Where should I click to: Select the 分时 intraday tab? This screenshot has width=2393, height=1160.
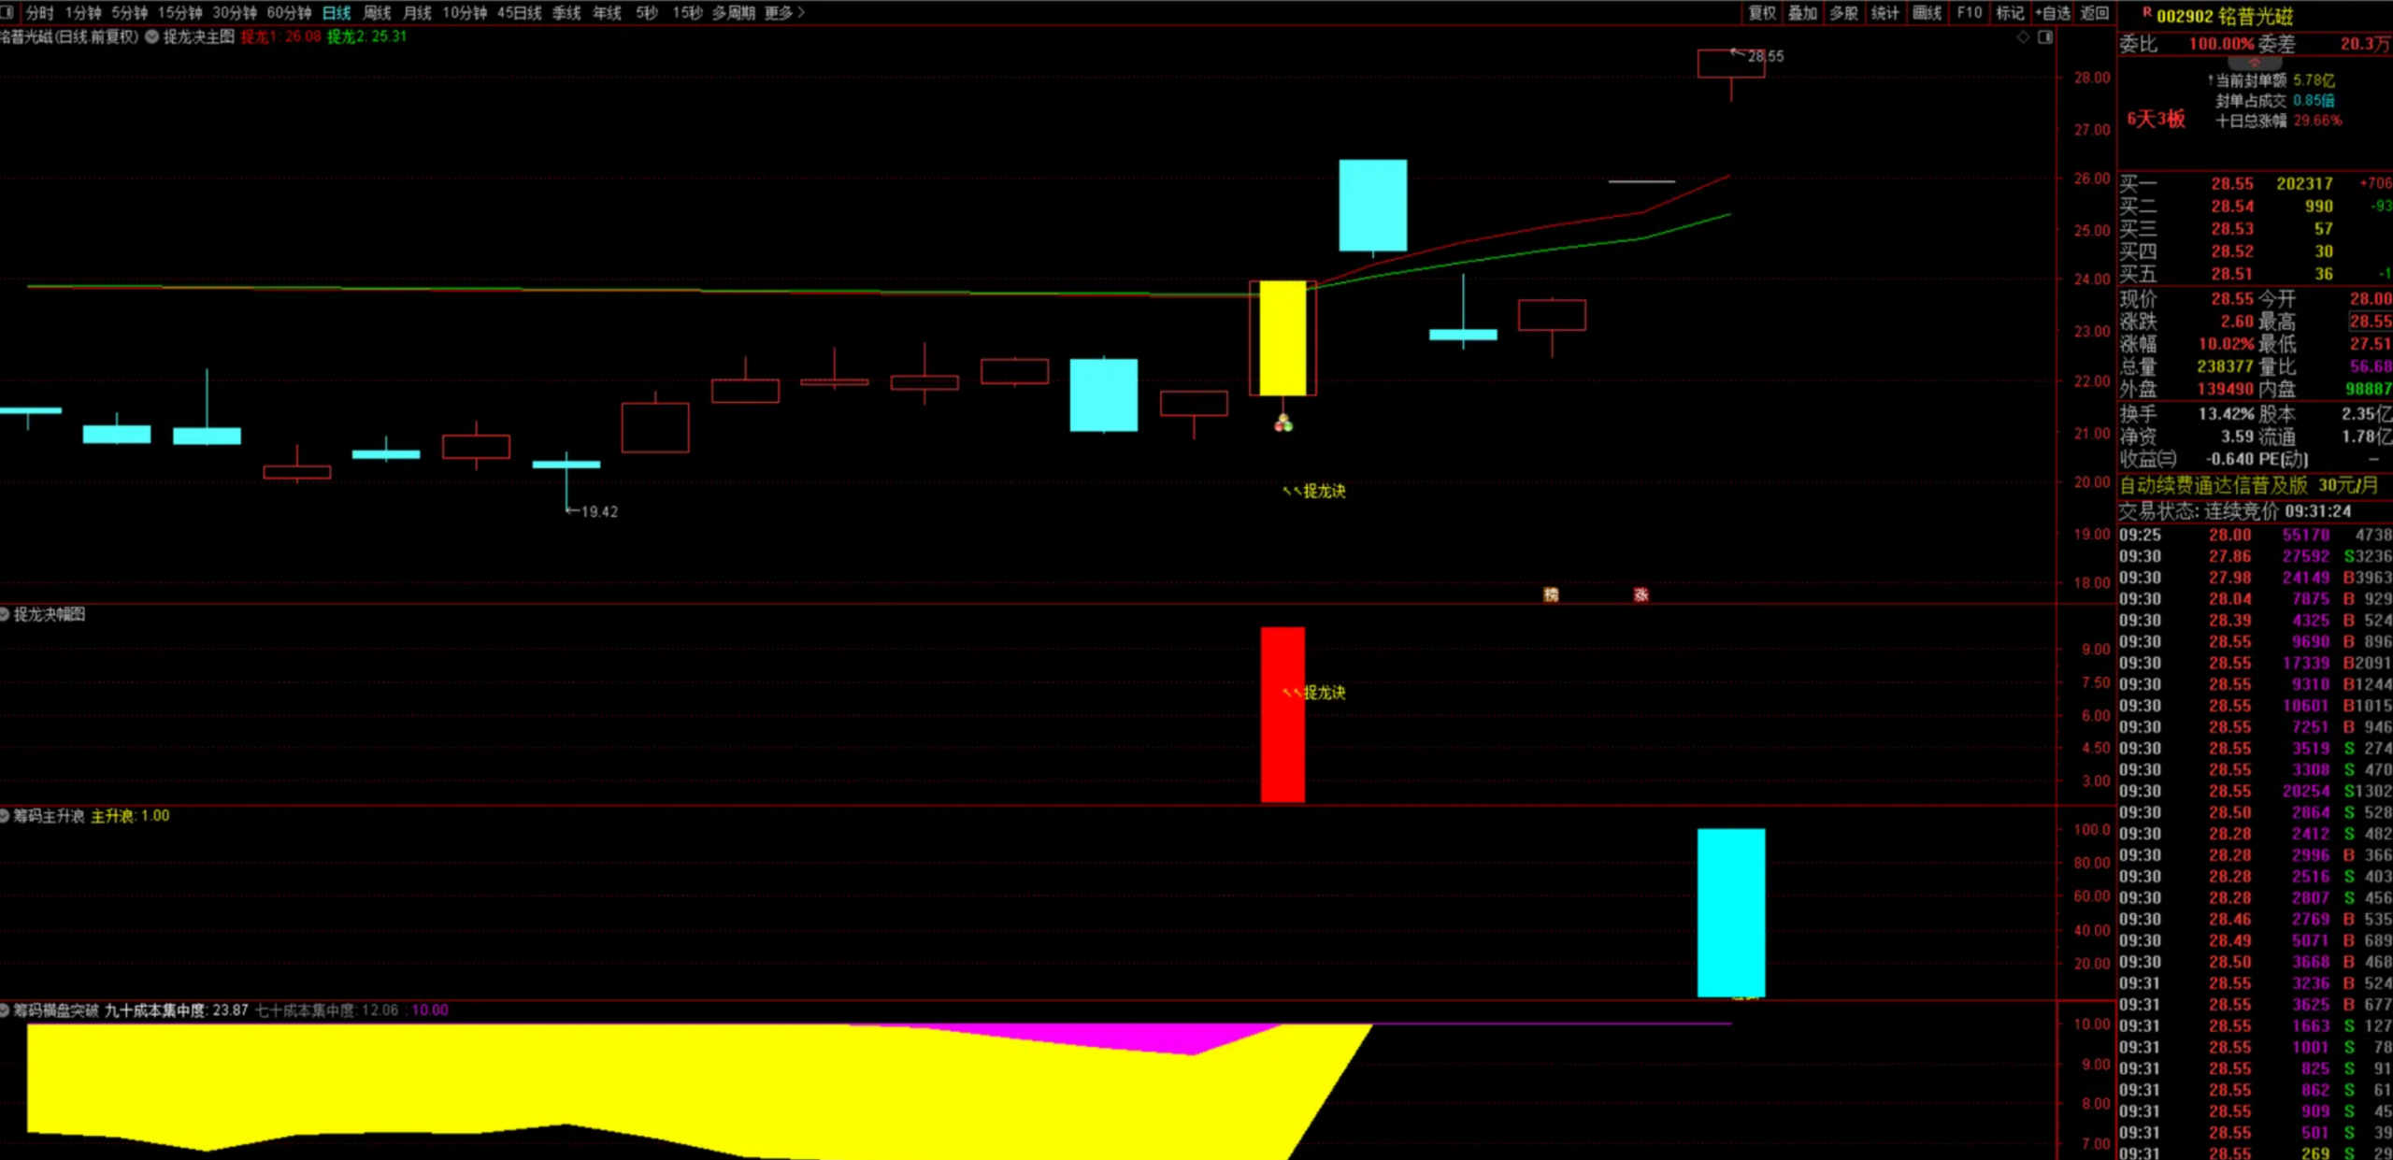coord(39,13)
